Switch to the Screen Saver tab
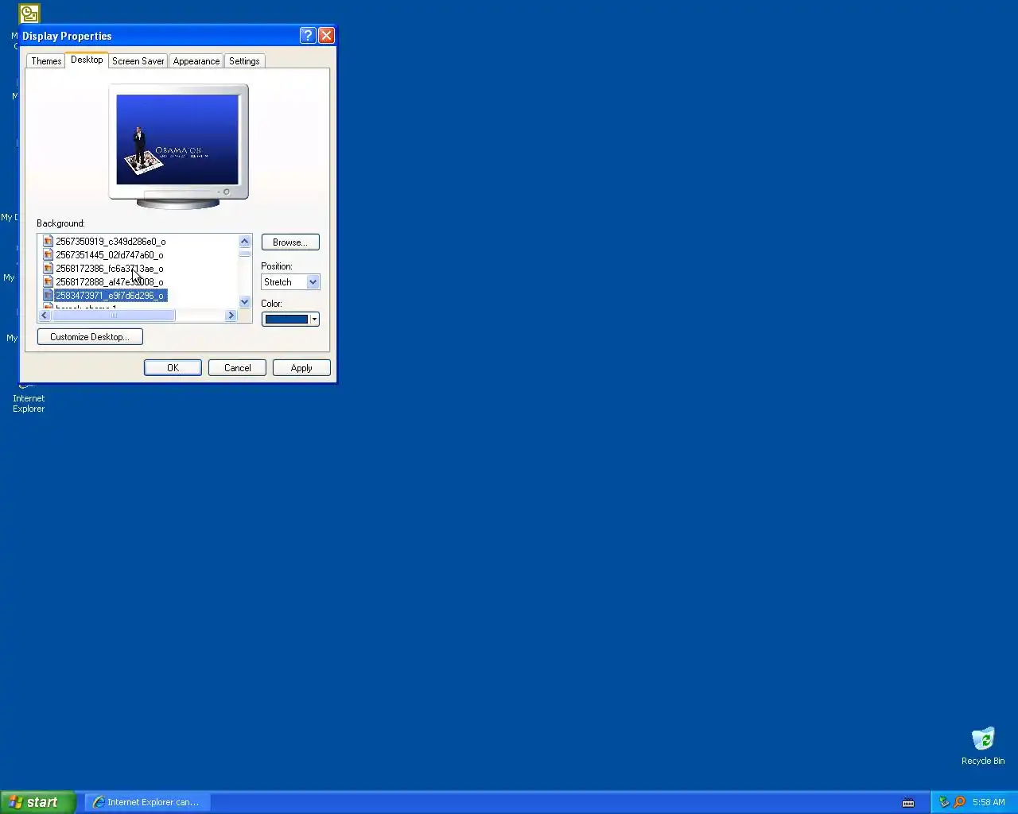The image size is (1018, 814). [x=138, y=61]
